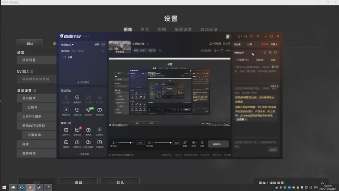This screenshot has height=191, width=339.
Task: Open the 主播口袋 pocket icon
Action: click(77, 110)
